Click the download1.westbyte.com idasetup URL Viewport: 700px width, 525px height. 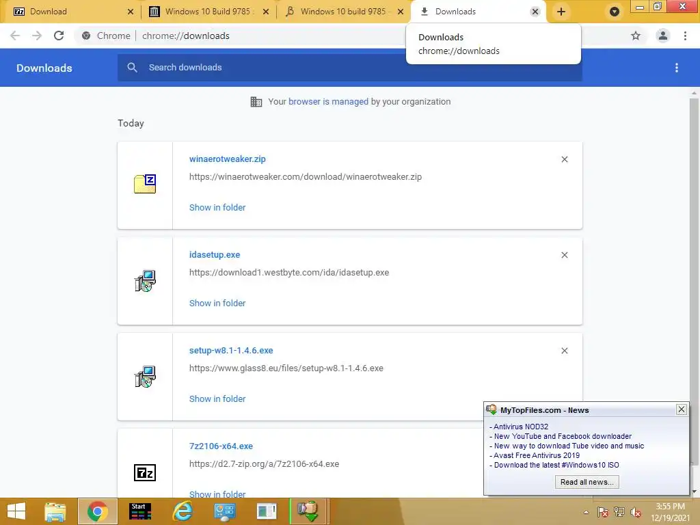pyautogui.click(x=289, y=272)
